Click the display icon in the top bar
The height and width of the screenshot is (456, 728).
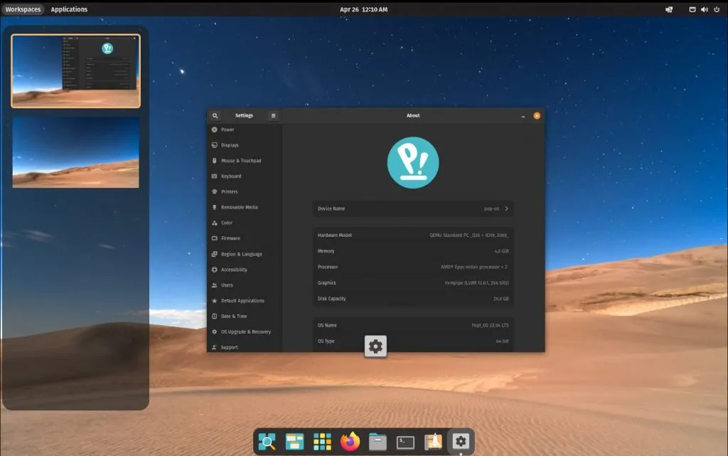point(692,9)
